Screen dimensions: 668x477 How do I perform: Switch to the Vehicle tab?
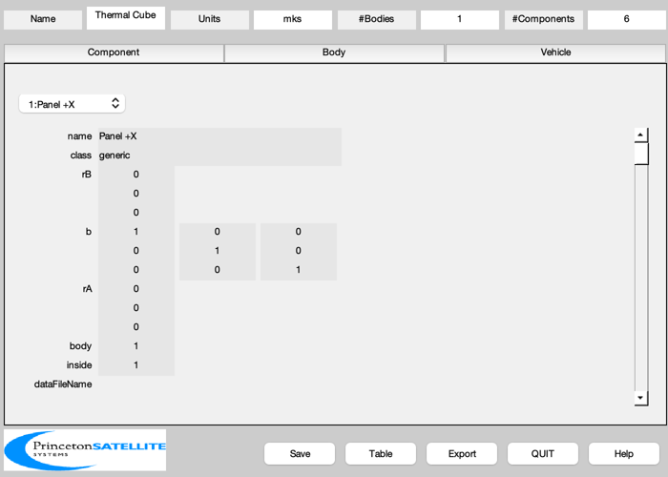[x=555, y=52]
